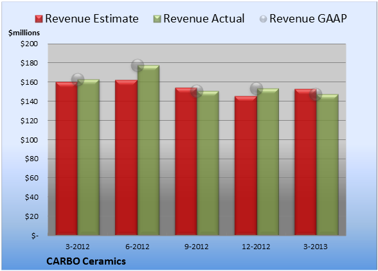Viewport: 378px width, 271px height.
Task: Select the green actual bar for 3-2013
Action: (327, 165)
